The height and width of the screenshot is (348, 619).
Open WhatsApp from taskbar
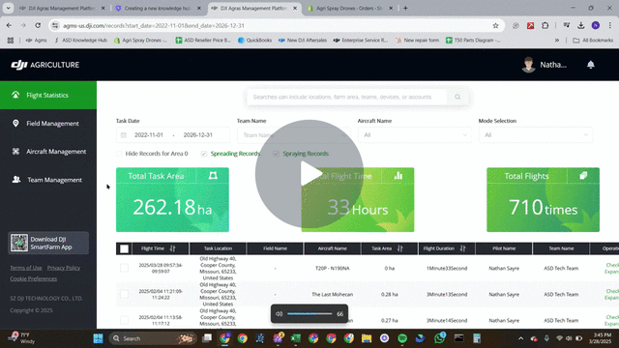coord(439,338)
